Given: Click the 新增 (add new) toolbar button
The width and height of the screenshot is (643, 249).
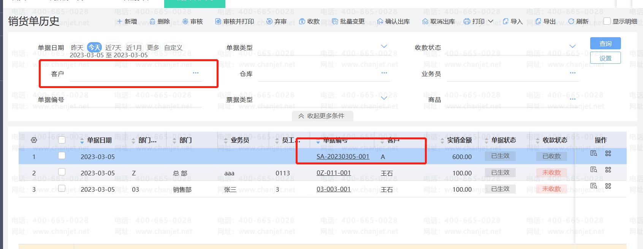Looking at the screenshot, I should [x=127, y=21].
